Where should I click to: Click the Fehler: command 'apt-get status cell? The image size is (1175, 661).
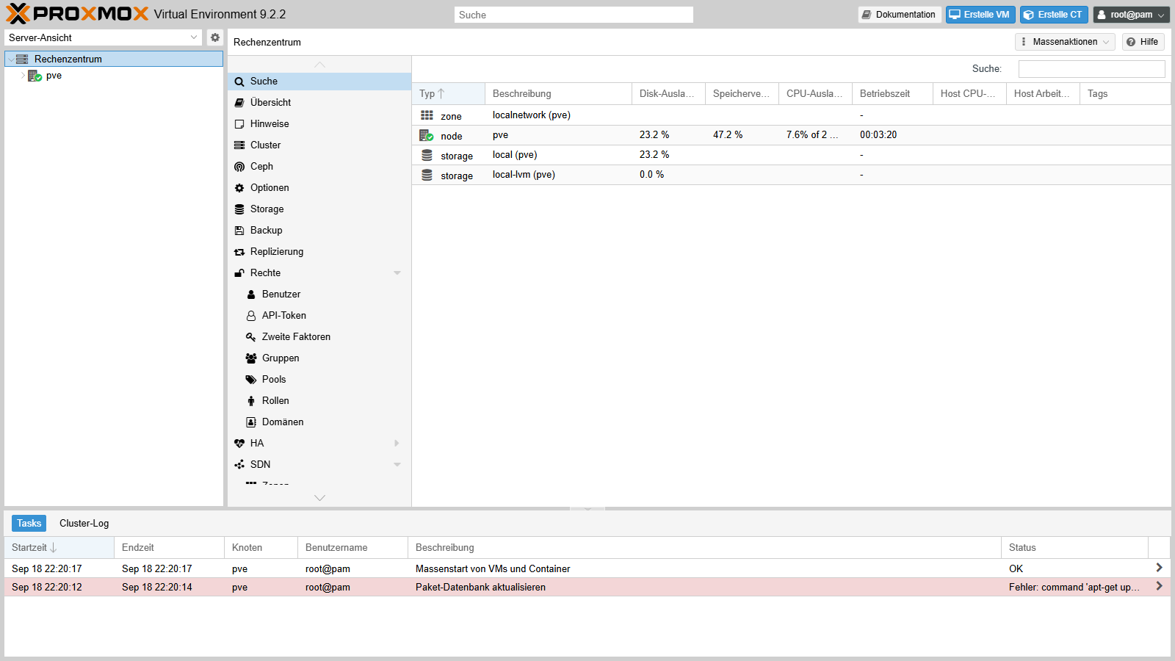pos(1074,588)
